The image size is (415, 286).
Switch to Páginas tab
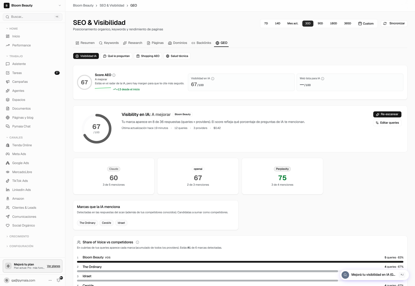tap(155, 43)
